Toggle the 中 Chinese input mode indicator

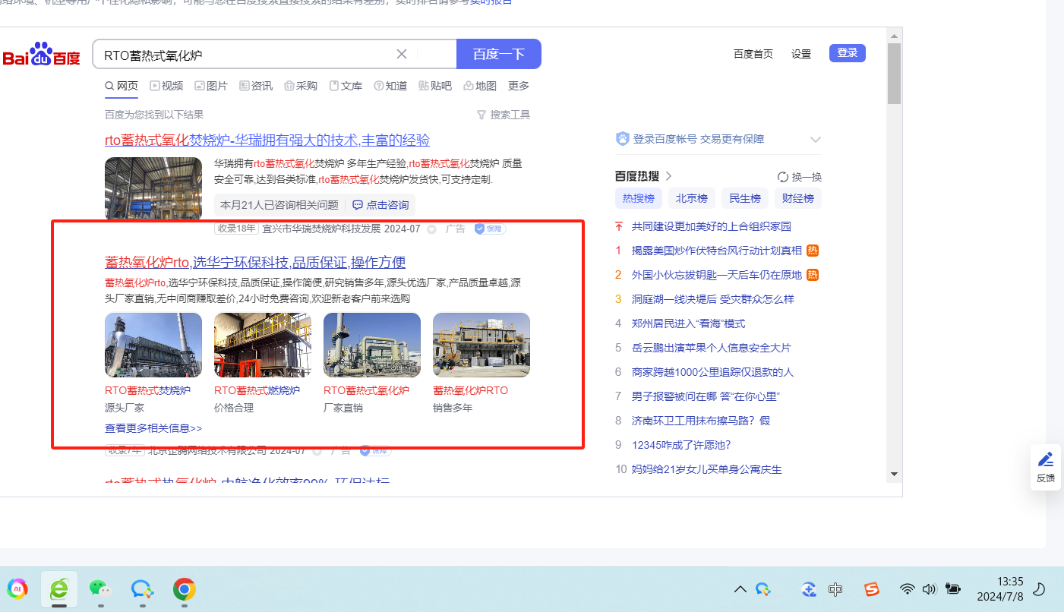835,589
